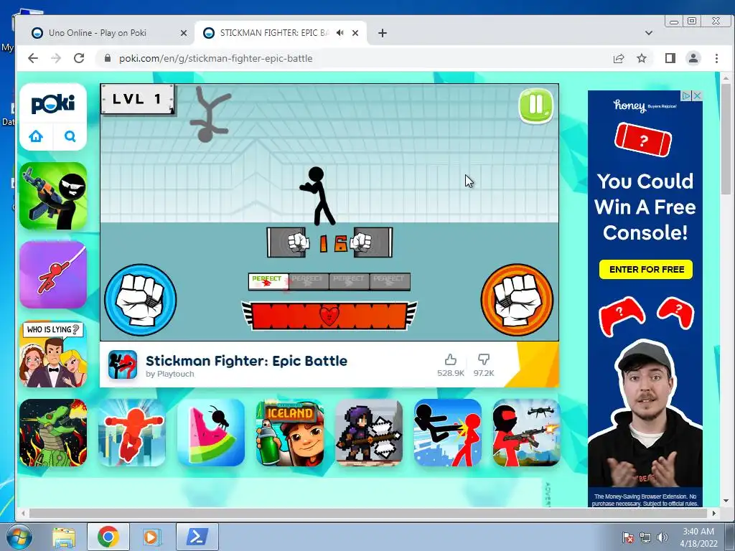Dislike the game with thumbs down

coord(484,360)
